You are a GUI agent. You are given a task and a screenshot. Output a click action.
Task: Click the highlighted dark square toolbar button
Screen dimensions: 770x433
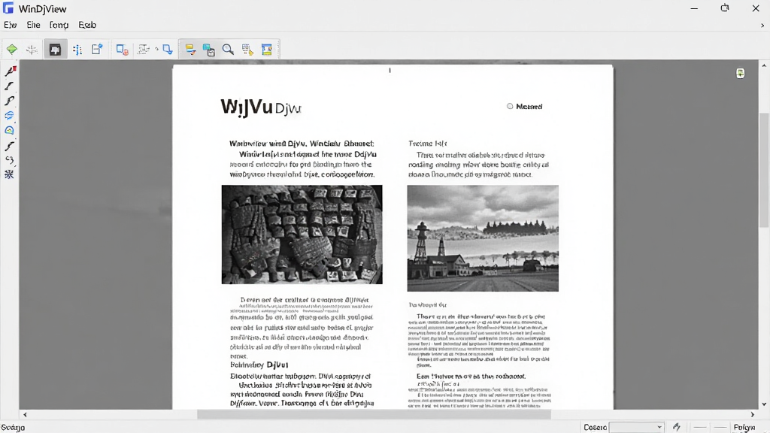coord(55,49)
